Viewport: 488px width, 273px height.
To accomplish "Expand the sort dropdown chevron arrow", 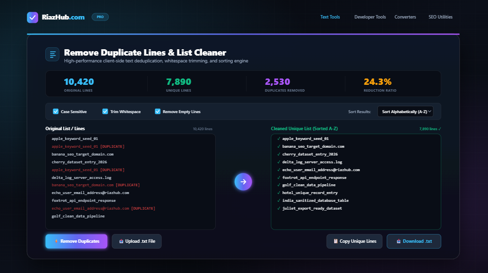I will point(430,112).
